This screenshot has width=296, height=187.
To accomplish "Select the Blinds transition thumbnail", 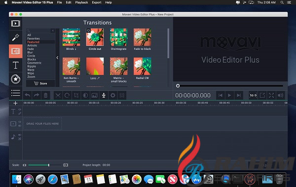I will (72, 37).
